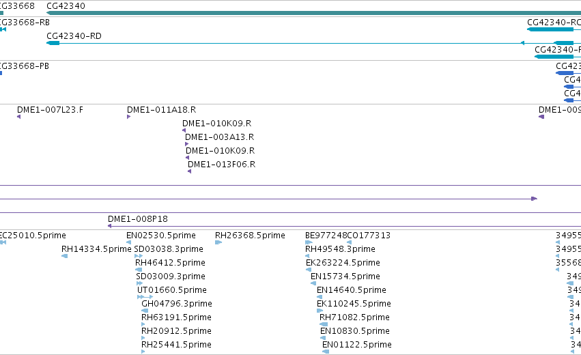Click the EN10830.5prime label
This screenshot has height=355, width=581.
[354, 331]
